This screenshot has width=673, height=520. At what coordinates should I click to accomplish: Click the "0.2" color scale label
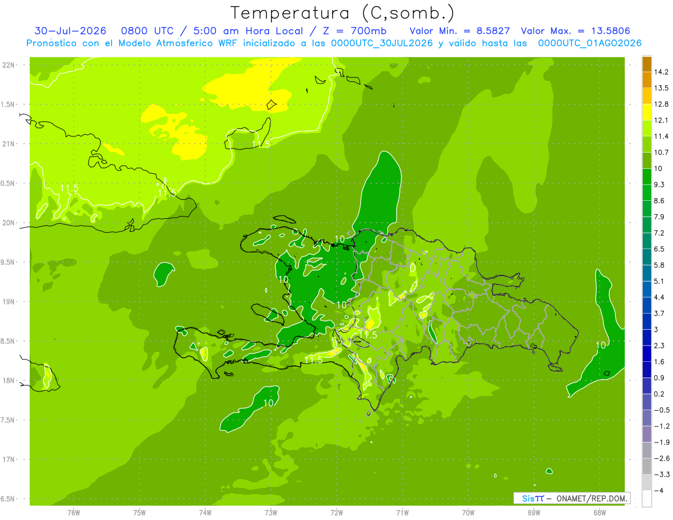pos(659,394)
